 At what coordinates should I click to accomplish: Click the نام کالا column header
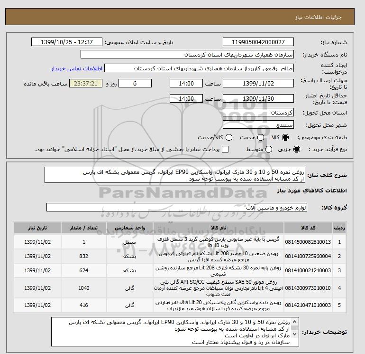219,228
